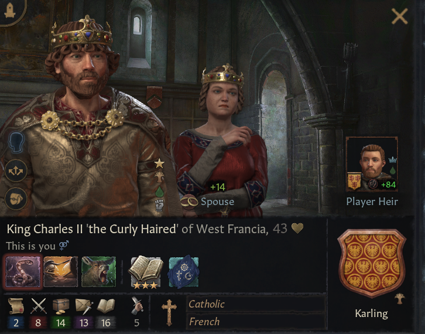Open the head silhouette button beside character

pyautogui.click(x=16, y=142)
